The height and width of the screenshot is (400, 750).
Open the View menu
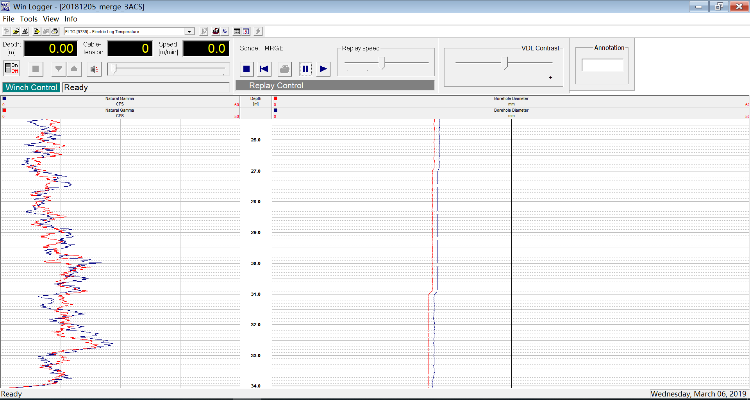click(51, 19)
